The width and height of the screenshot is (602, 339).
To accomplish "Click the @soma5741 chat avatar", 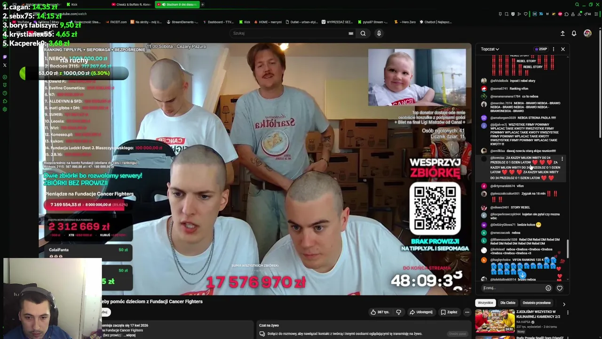I will pyautogui.click(x=484, y=89).
